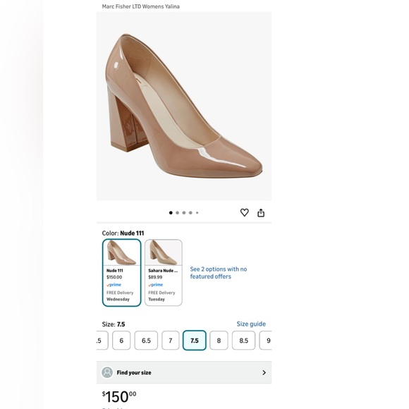Pick the selected size 7.5 button
The image size is (409, 409).
195,341
